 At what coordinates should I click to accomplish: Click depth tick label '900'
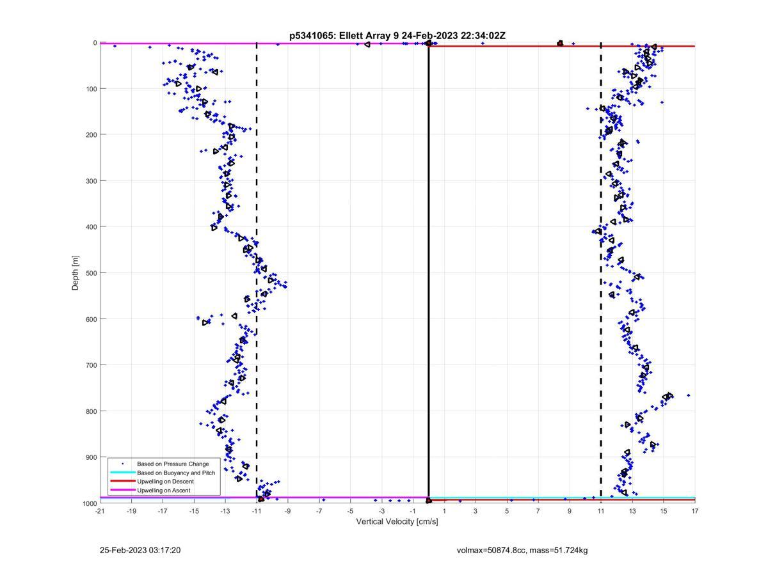click(92, 457)
